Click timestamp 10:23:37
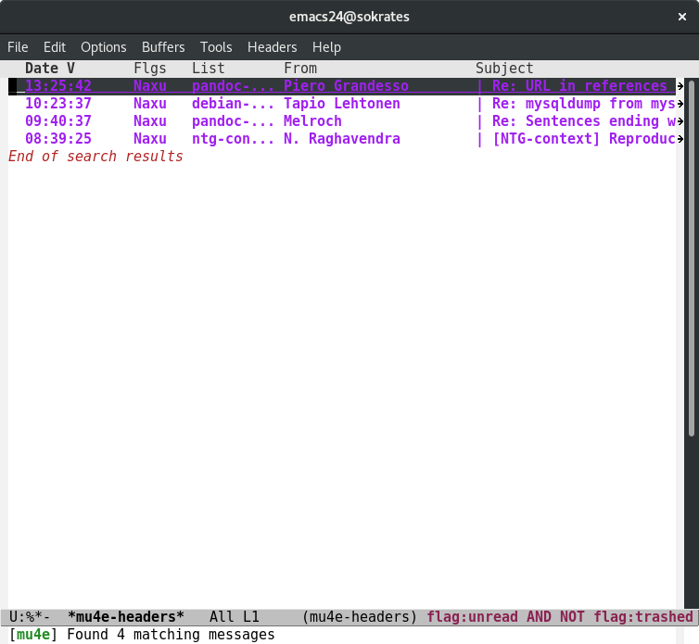Viewport: 699px width, 644px height. (58, 104)
